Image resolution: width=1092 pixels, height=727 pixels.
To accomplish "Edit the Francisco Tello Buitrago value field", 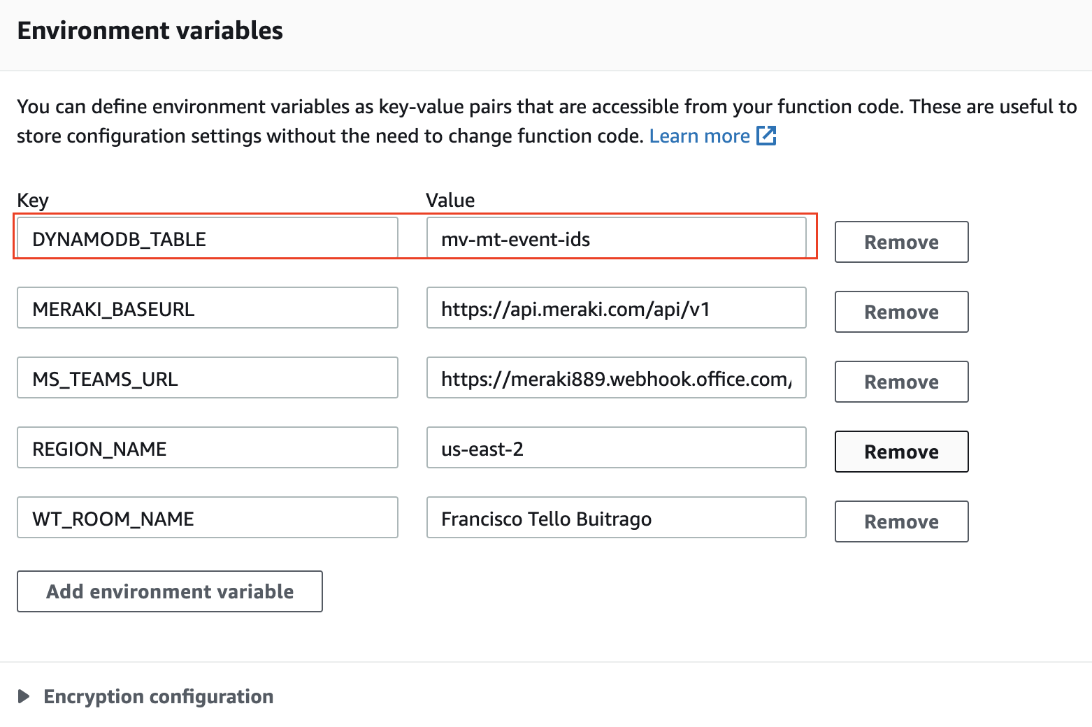I will [616, 518].
